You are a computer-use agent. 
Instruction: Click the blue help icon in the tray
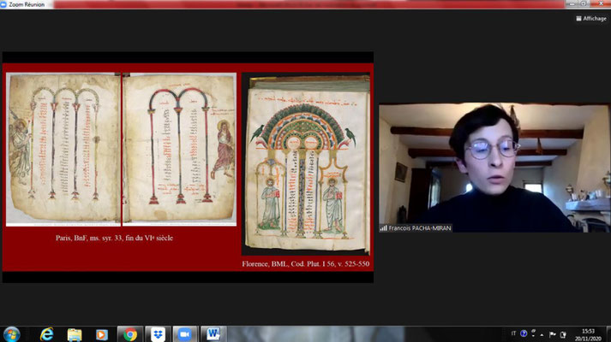524,333
